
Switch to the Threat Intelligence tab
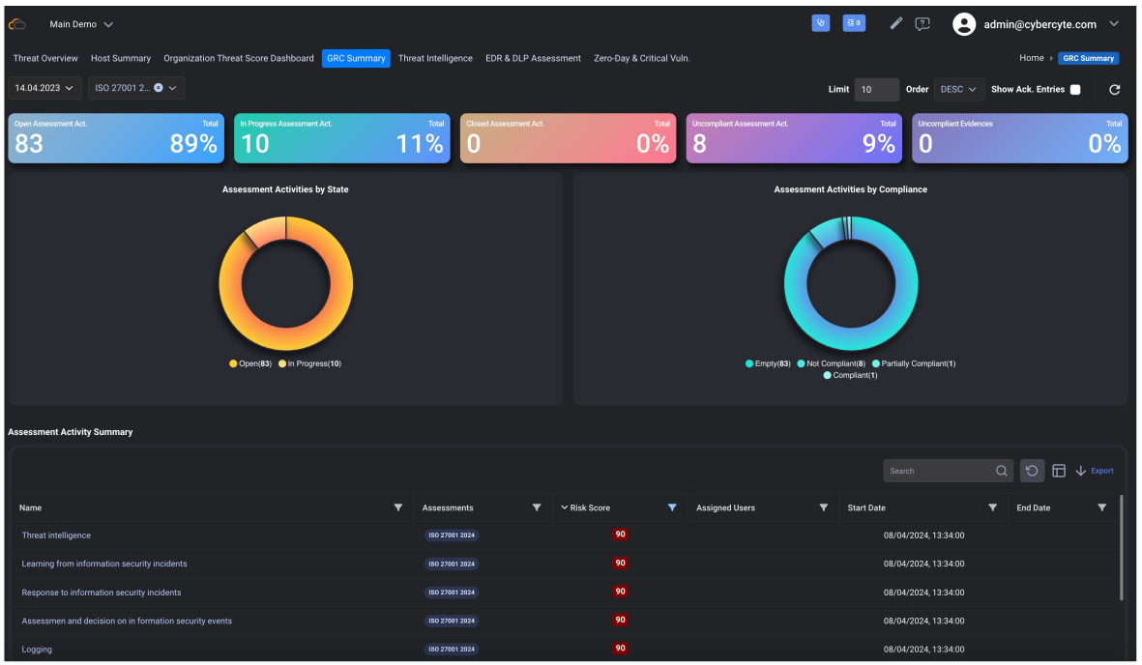point(435,58)
